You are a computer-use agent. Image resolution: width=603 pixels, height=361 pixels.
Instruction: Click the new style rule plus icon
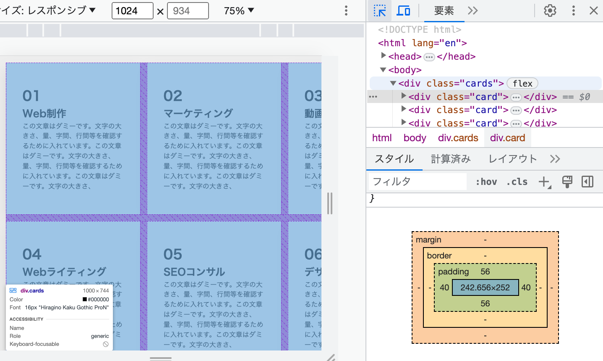(x=543, y=182)
